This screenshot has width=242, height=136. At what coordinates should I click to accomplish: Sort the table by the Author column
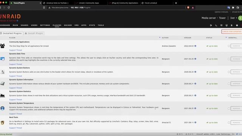[165, 38]
